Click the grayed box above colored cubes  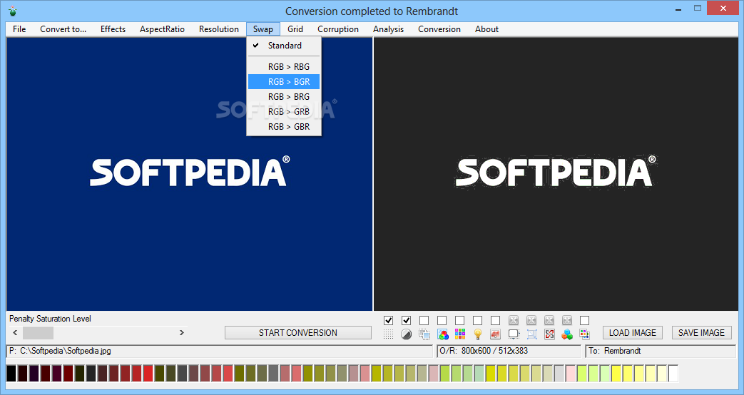pos(567,321)
